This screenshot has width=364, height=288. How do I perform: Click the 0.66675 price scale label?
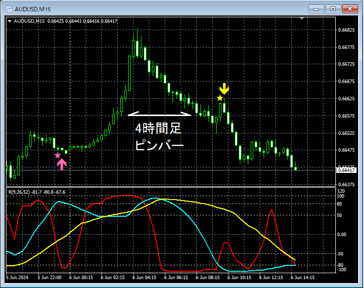[346, 82]
